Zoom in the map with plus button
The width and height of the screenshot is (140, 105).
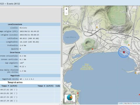point(66,9)
